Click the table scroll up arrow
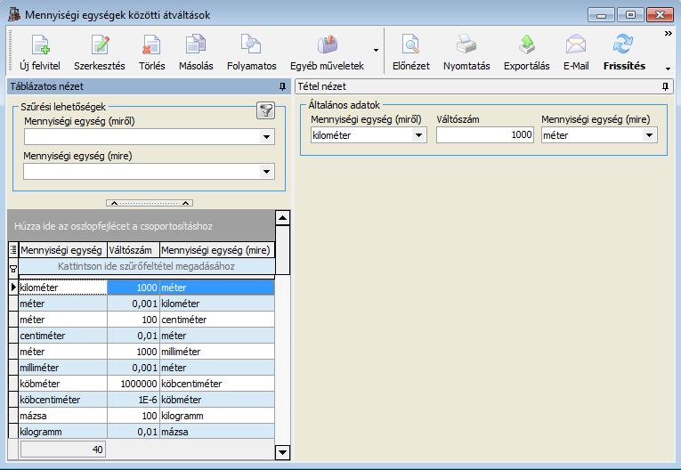 point(283,218)
